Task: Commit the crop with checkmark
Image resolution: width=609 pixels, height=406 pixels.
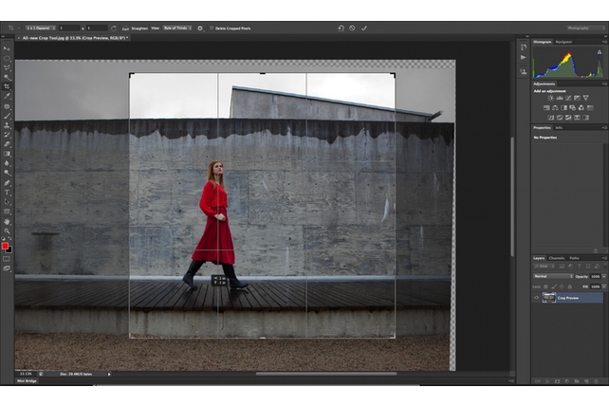Action: 364,28
